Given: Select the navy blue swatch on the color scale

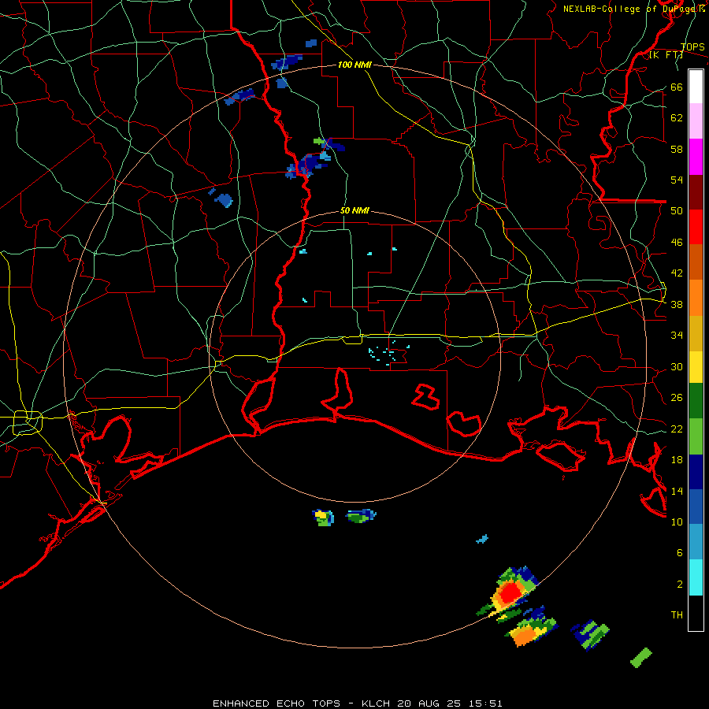Looking at the screenshot, I should tap(696, 472).
